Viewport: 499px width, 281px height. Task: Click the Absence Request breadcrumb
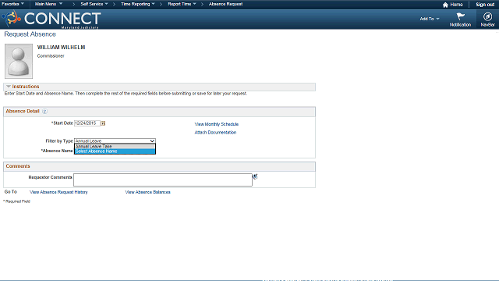point(225,4)
